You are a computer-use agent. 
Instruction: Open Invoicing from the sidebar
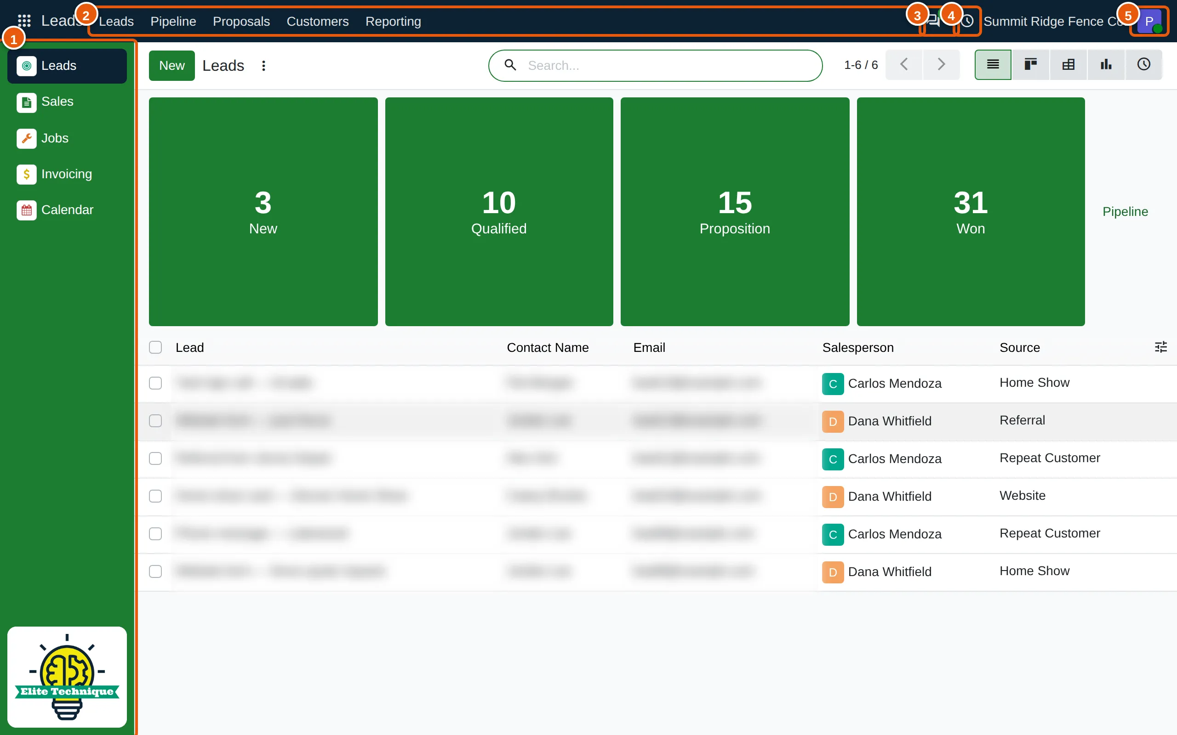tap(67, 174)
